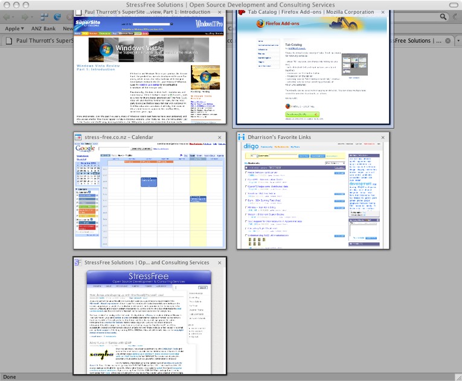Toggle the Tab Catalog grid icon in toolbar

pyautogui.click(x=44, y=17)
